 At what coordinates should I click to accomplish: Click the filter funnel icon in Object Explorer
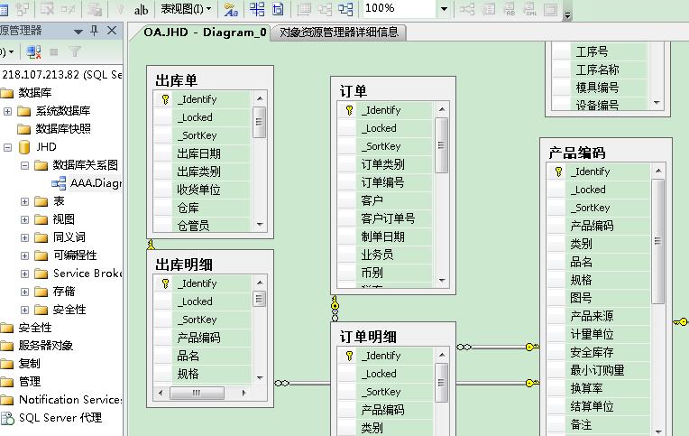75,52
